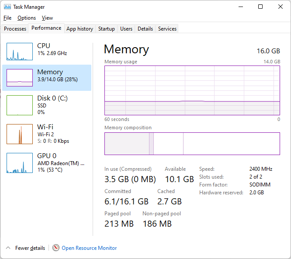
Task: Click the Hardware reserved 2.0 GB value
Action: tap(256, 193)
